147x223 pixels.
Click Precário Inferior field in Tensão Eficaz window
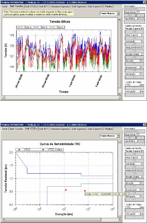point(135,57)
